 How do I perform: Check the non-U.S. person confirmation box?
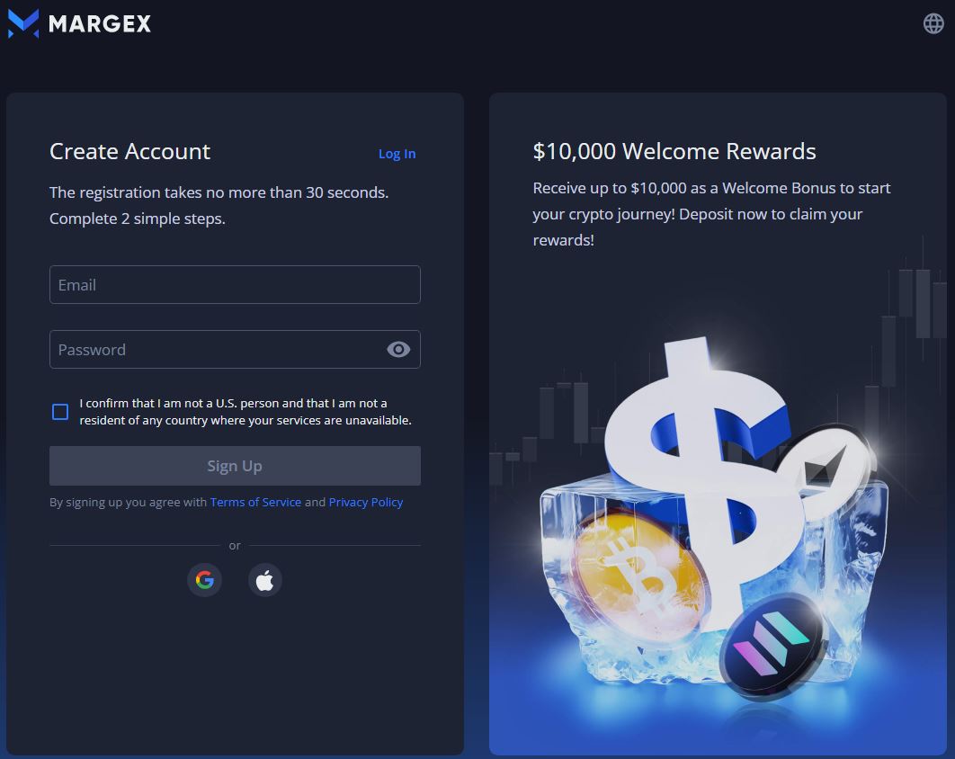tap(60, 412)
